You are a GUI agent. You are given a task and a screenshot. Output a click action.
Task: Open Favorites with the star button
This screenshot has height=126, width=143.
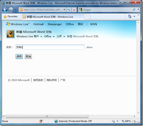pyautogui.click(x=11, y=16)
